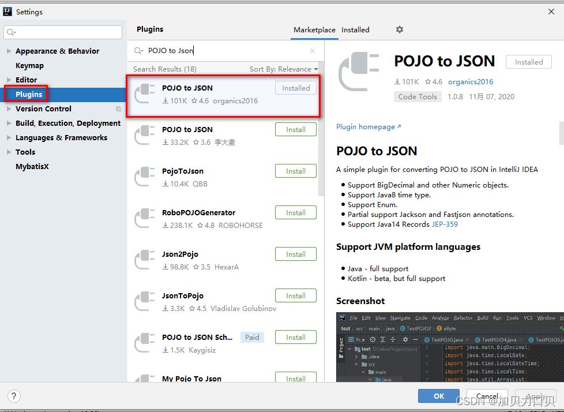The width and height of the screenshot is (564, 412).
Task: Click the large POJO to JSON detail icon
Action: coord(359,72)
